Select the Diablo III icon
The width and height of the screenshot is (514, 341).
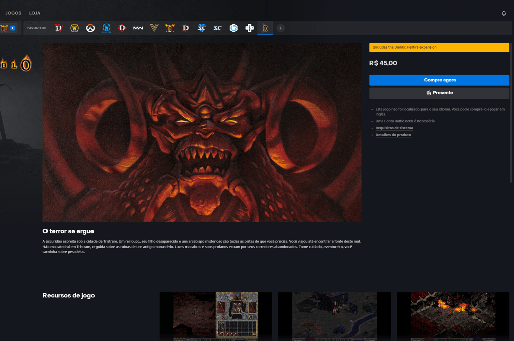pos(186,28)
